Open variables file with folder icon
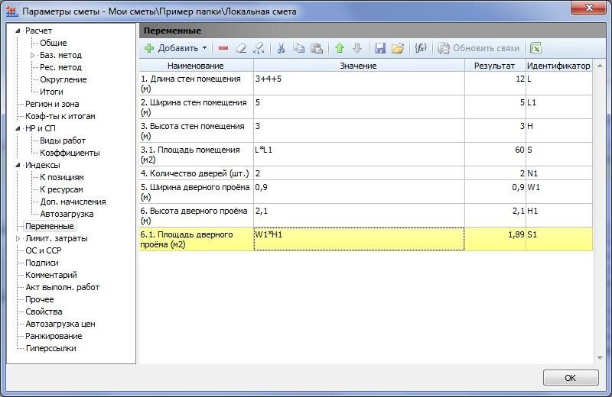The image size is (612, 397). tap(397, 48)
